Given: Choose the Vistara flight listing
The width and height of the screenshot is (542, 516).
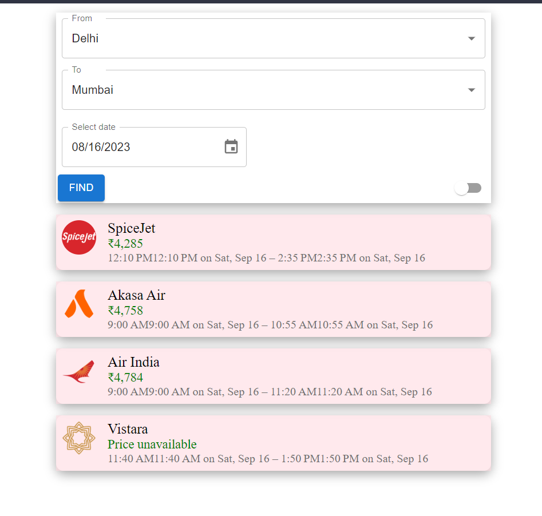Looking at the screenshot, I should coord(273,443).
